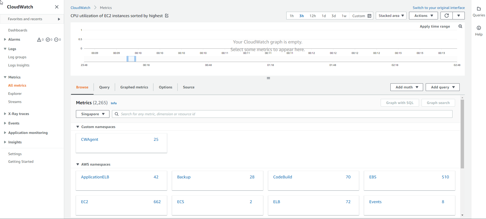Open Log groups
This screenshot has height=219, width=486.
(17, 57)
